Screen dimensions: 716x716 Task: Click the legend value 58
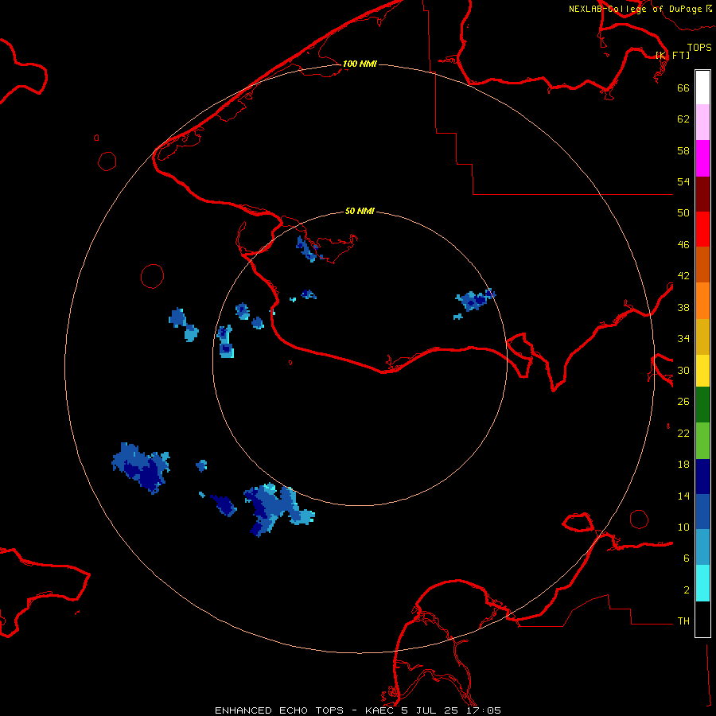point(683,150)
